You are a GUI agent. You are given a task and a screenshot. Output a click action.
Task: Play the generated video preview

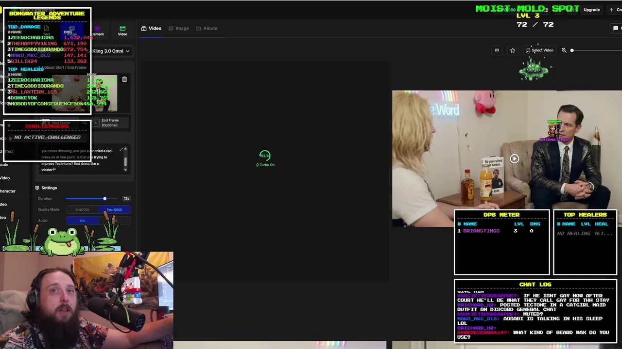point(514,159)
